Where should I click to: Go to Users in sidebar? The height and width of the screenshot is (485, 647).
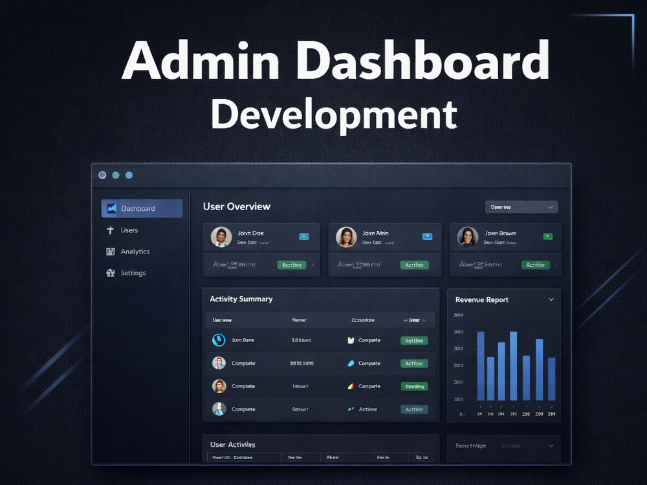click(129, 230)
